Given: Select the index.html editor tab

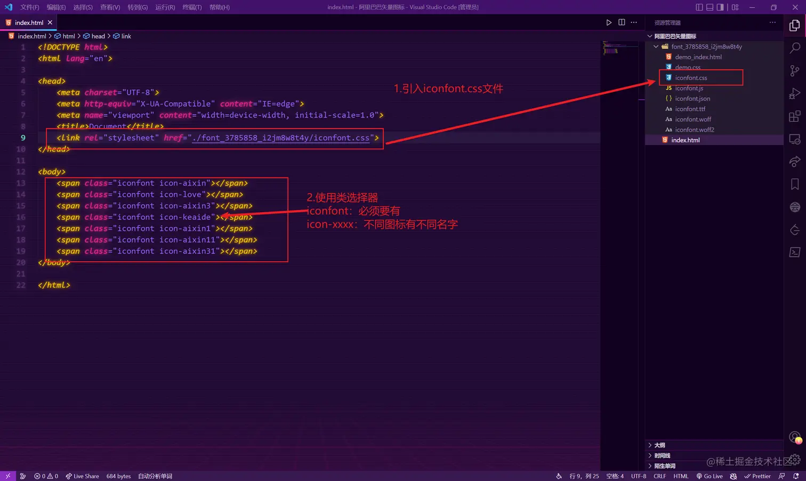Looking at the screenshot, I should click(x=29, y=22).
